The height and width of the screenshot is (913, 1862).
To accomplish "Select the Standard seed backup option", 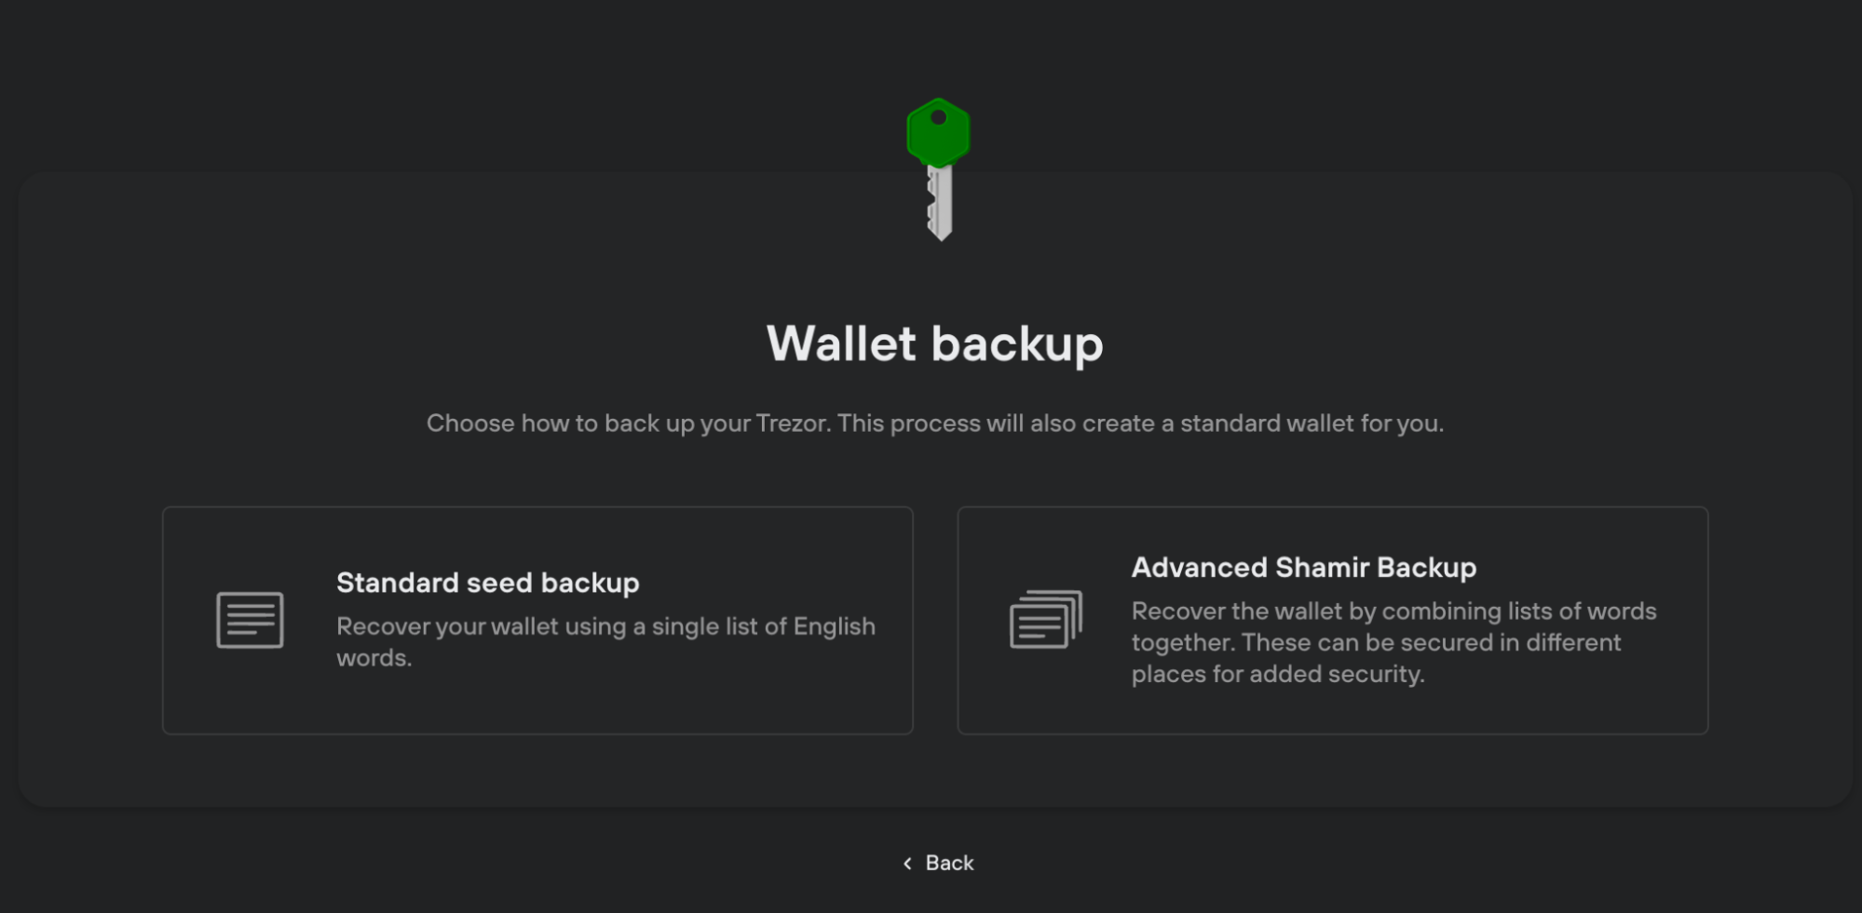I will 537,620.
